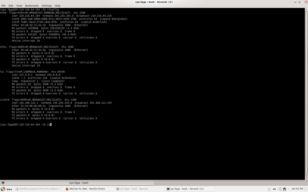Click the 'device interrupt 18' line
Viewport: 308px width, 192px height.
point(26,41)
